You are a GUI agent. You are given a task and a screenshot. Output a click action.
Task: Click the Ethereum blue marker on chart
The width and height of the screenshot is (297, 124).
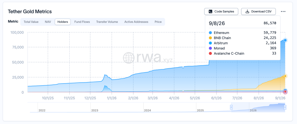pyautogui.click(x=285, y=40)
